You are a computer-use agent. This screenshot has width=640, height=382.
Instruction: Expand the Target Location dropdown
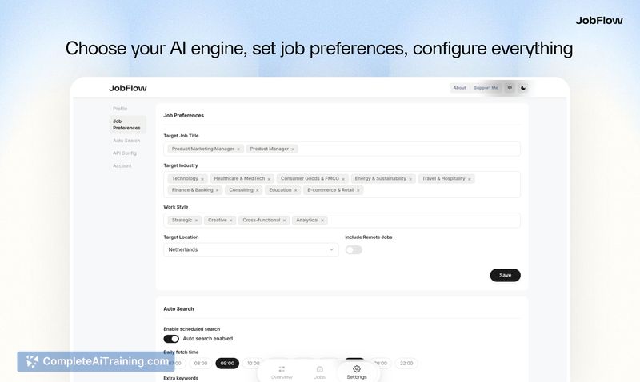pyautogui.click(x=251, y=249)
